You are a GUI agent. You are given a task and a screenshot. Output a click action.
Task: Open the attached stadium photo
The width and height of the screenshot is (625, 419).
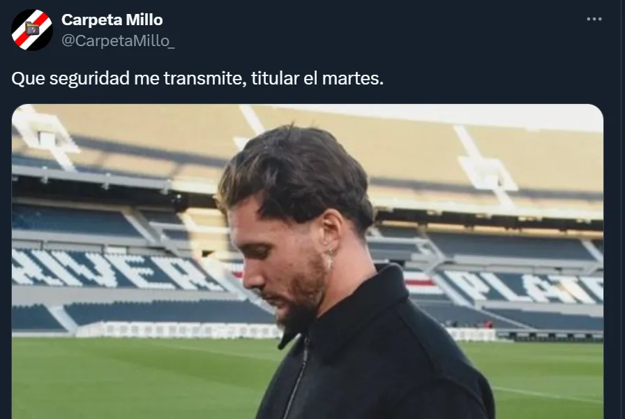(308, 261)
